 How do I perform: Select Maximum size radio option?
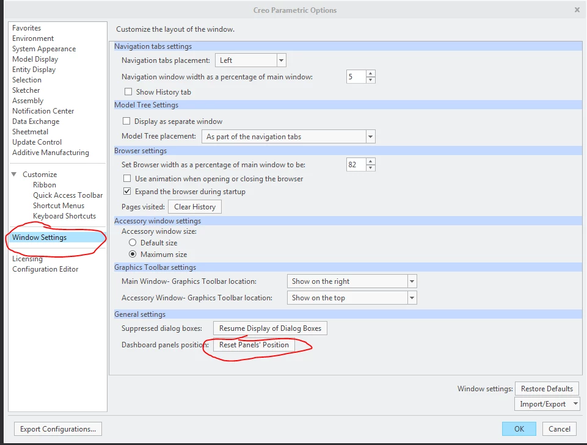point(133,254)
